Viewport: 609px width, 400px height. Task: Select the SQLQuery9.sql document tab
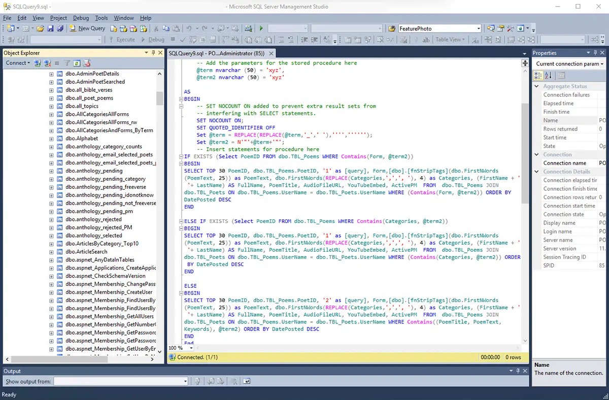click(217, 53)
